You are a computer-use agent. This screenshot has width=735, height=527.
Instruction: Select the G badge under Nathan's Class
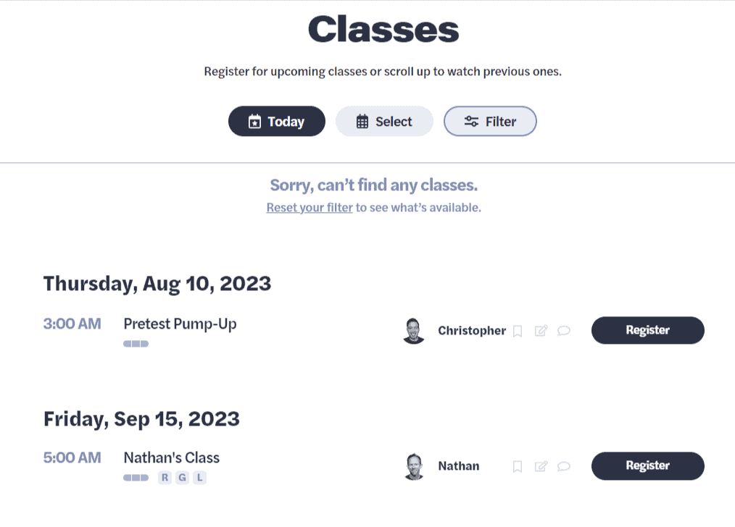(x=180, y=478)
